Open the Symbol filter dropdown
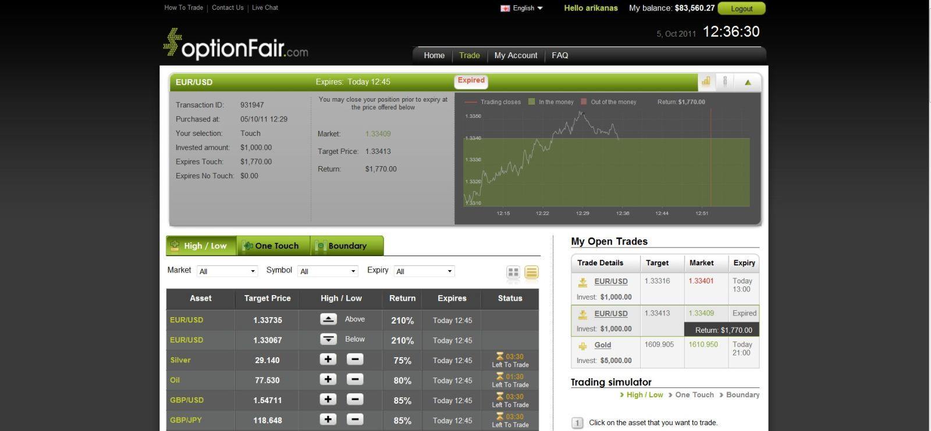 pos(328,271)
